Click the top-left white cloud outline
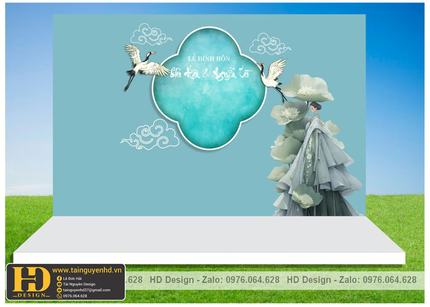Screen dimensions: 430x307 pyautogui.click(x=151, y=35)
